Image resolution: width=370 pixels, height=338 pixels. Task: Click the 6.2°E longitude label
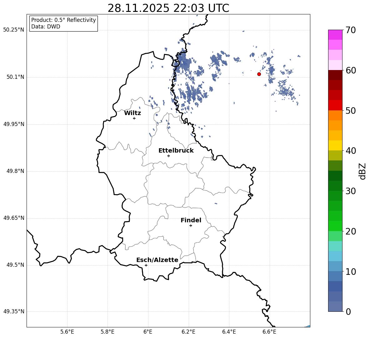point(188,332)
